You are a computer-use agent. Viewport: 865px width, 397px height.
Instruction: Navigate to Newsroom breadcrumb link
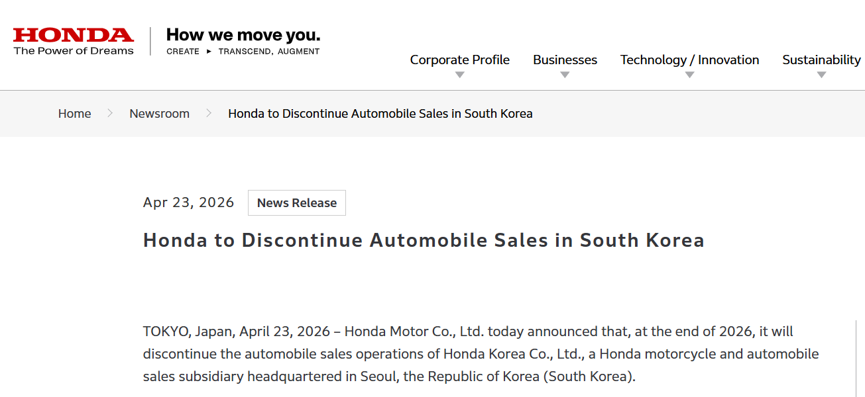(x=159, y=113)
